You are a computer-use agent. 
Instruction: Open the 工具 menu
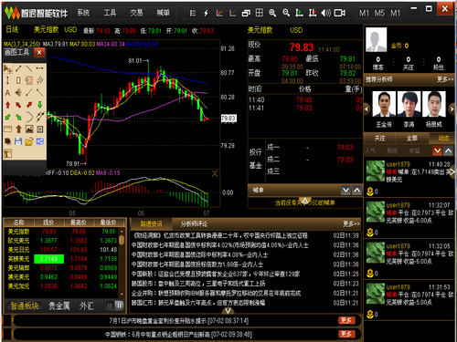pyautogui.click(x=110, y=13)
